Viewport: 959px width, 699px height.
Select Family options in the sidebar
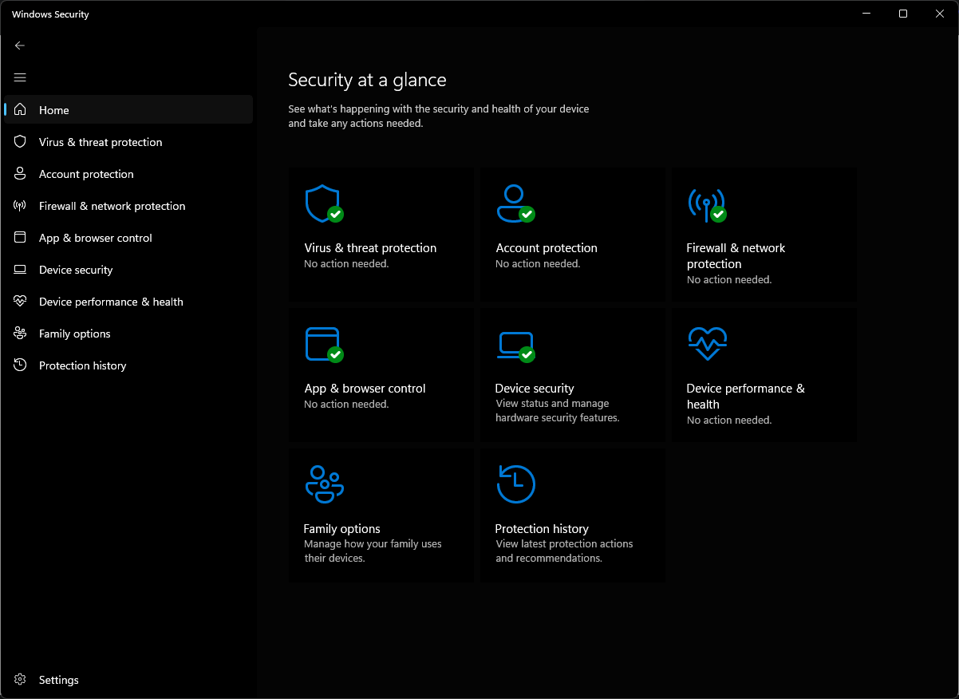[x=128, y=334]
